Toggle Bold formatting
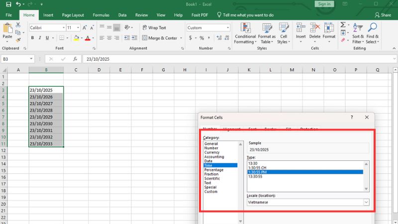 pos(32,38)
